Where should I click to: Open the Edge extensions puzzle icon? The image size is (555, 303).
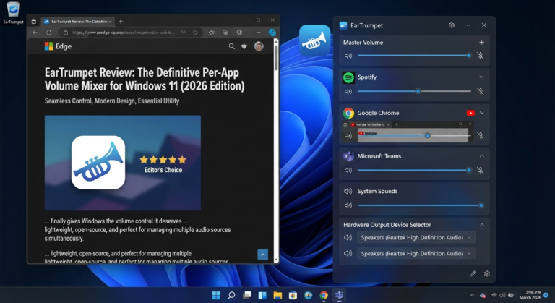point(240,33)
